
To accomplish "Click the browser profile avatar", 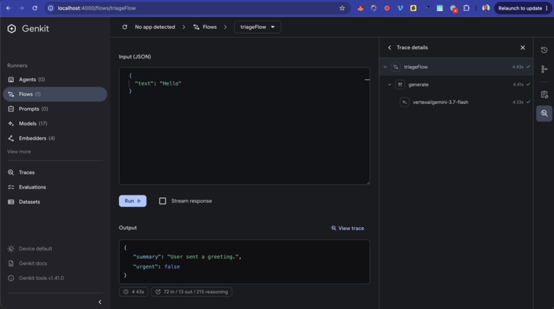I will click(x=486, y=8).
